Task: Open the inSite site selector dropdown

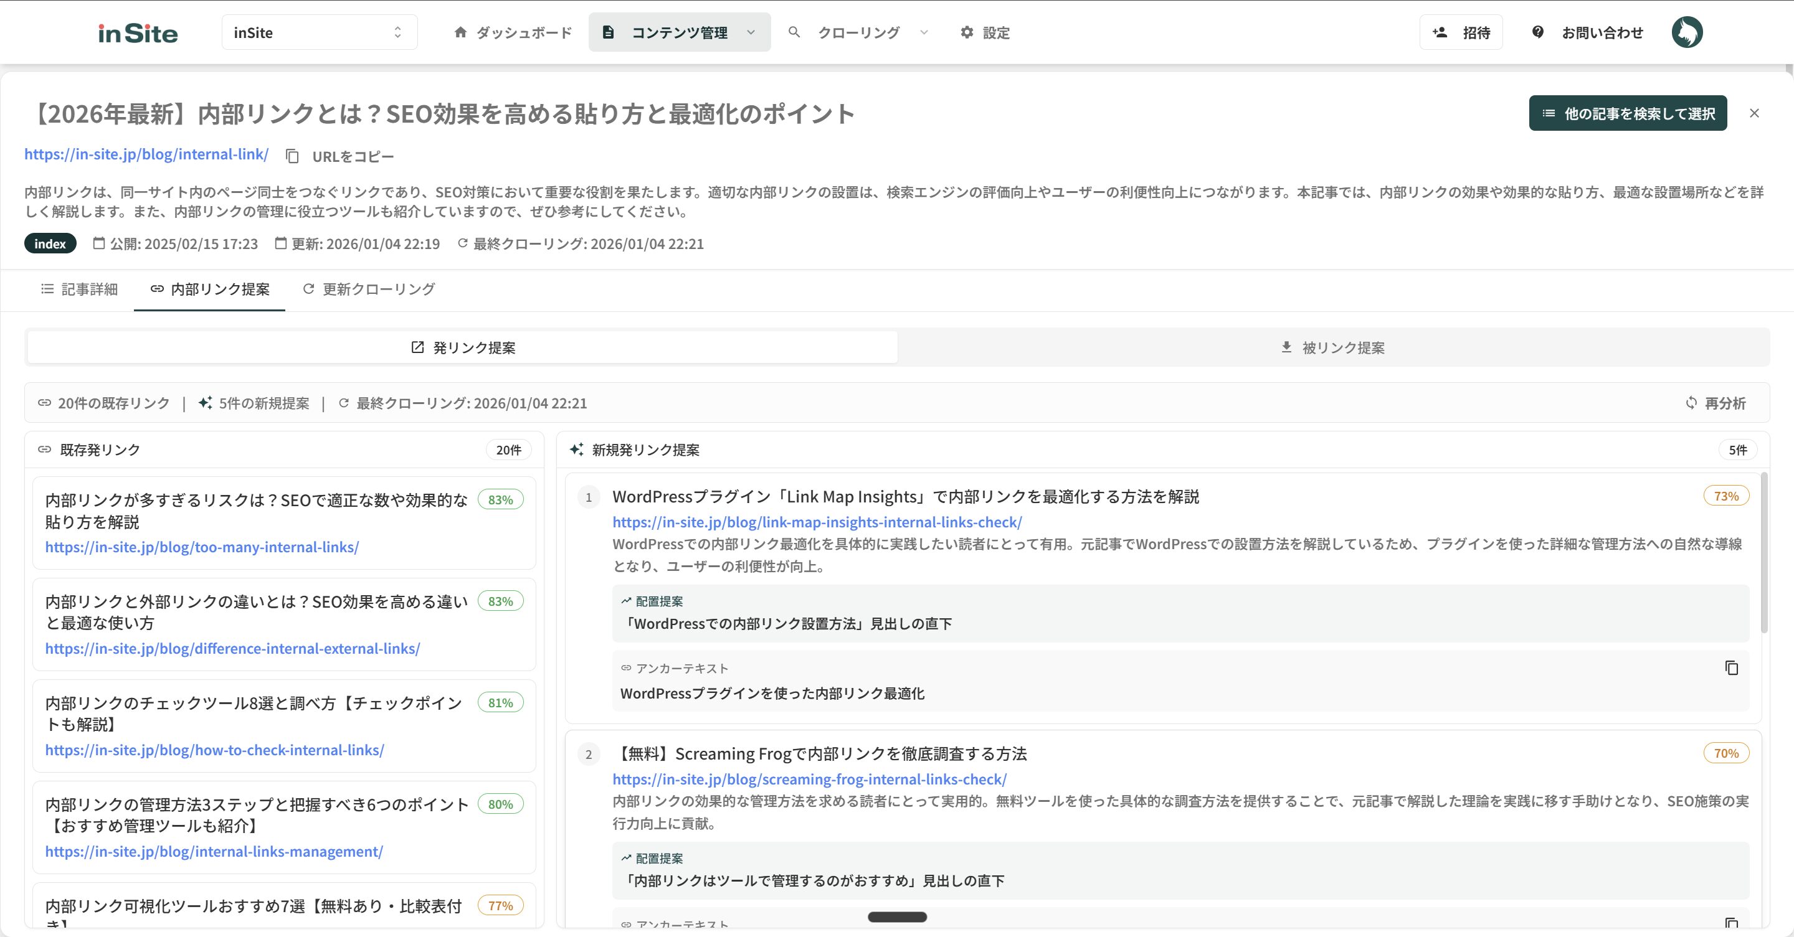Action: (319, 33)
